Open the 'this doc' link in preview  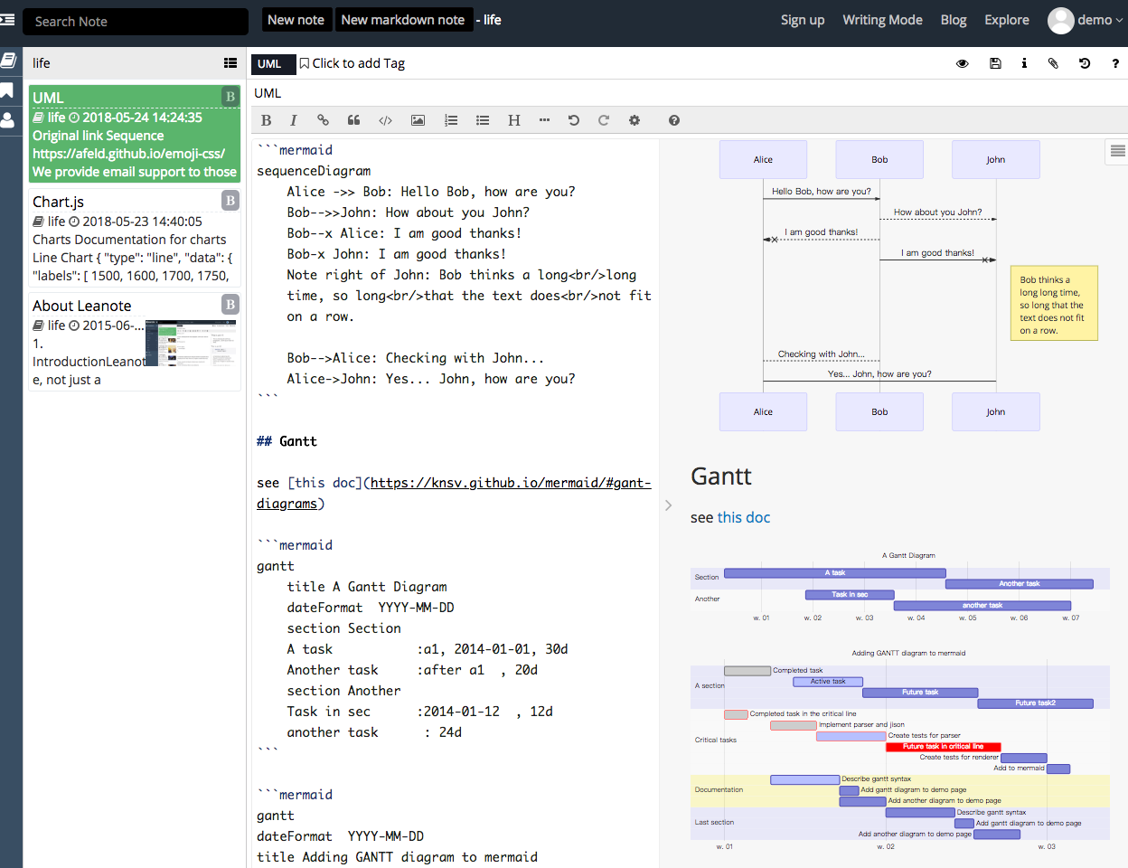point(743,517)
